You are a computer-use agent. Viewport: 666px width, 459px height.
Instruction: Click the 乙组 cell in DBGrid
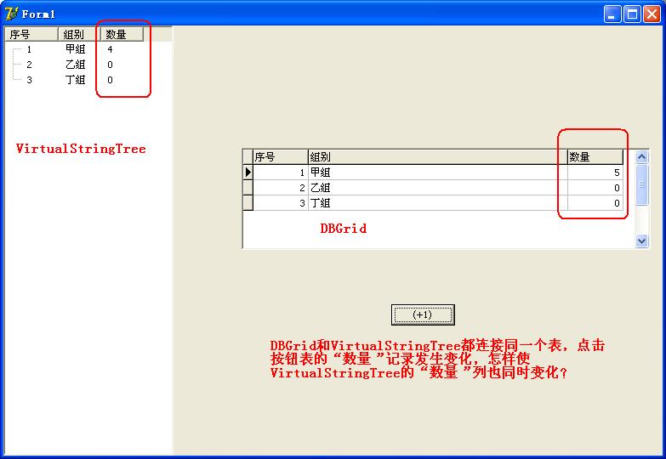pyautogui.click(x=437, y=188)
